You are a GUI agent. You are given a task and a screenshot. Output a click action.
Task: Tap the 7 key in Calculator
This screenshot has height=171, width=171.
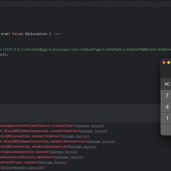pos(167,95)
